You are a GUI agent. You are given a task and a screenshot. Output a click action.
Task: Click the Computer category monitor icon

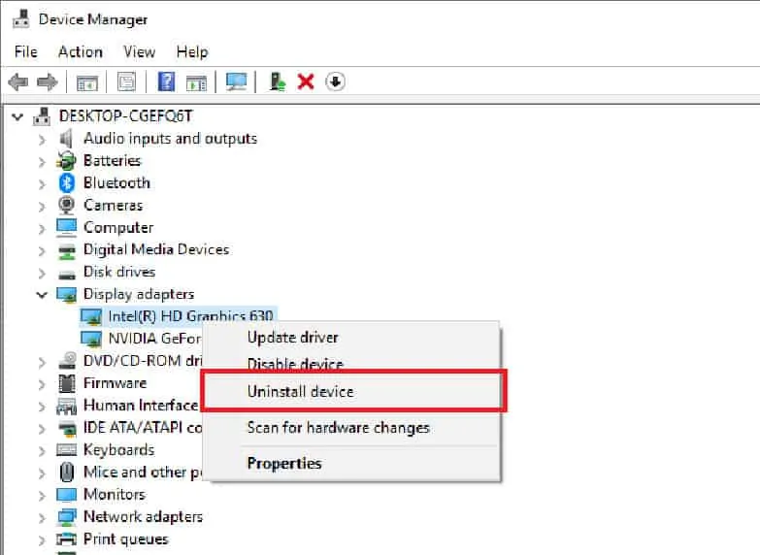point(66,227)
